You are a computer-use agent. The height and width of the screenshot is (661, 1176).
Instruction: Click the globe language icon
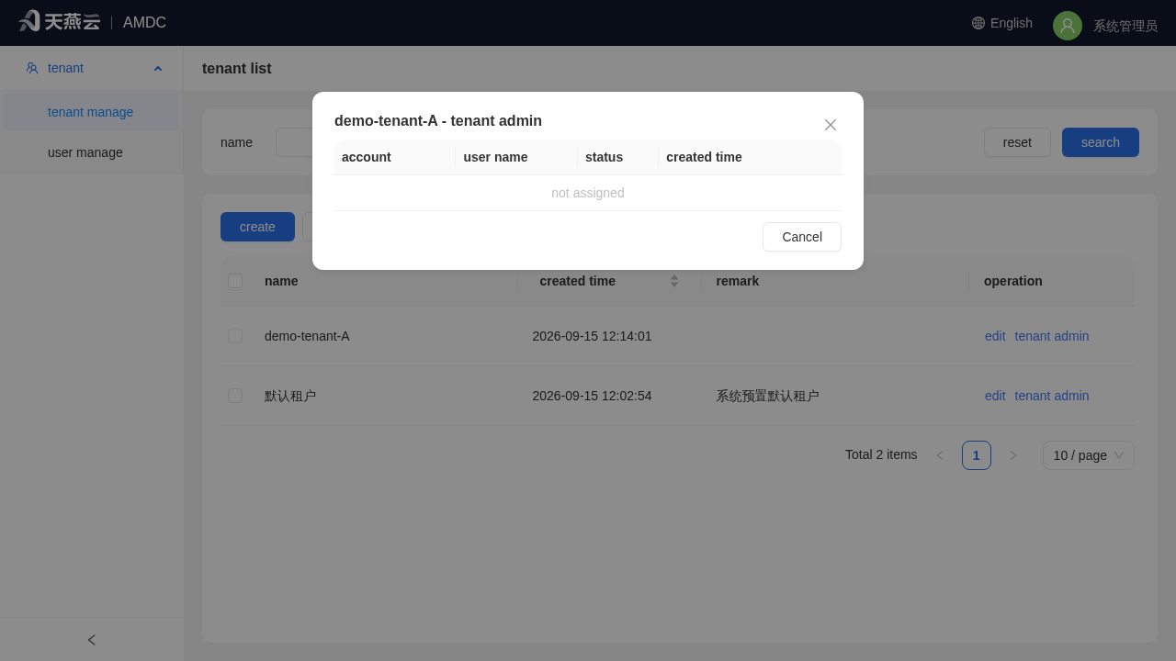[978, 23]
